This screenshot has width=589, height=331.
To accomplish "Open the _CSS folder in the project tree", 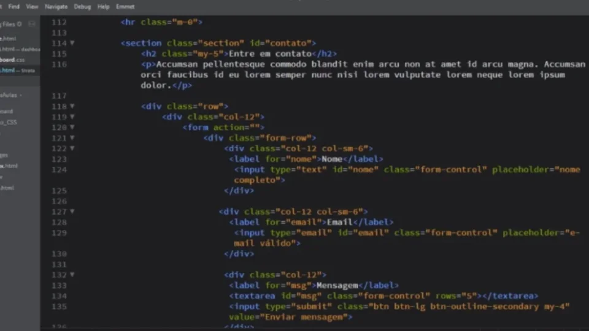I will coord(9,123).
